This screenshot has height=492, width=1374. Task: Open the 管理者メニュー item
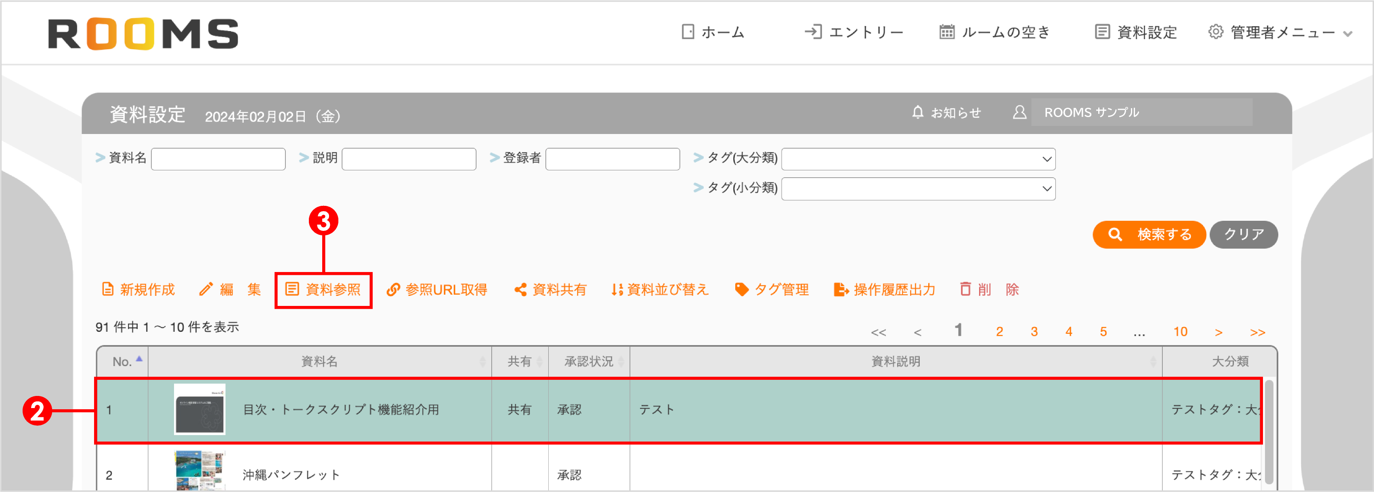(x=1280, y=32)
